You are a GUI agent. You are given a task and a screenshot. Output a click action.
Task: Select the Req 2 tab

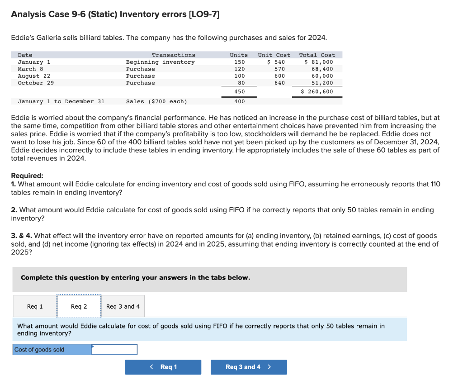pos(79,306)
